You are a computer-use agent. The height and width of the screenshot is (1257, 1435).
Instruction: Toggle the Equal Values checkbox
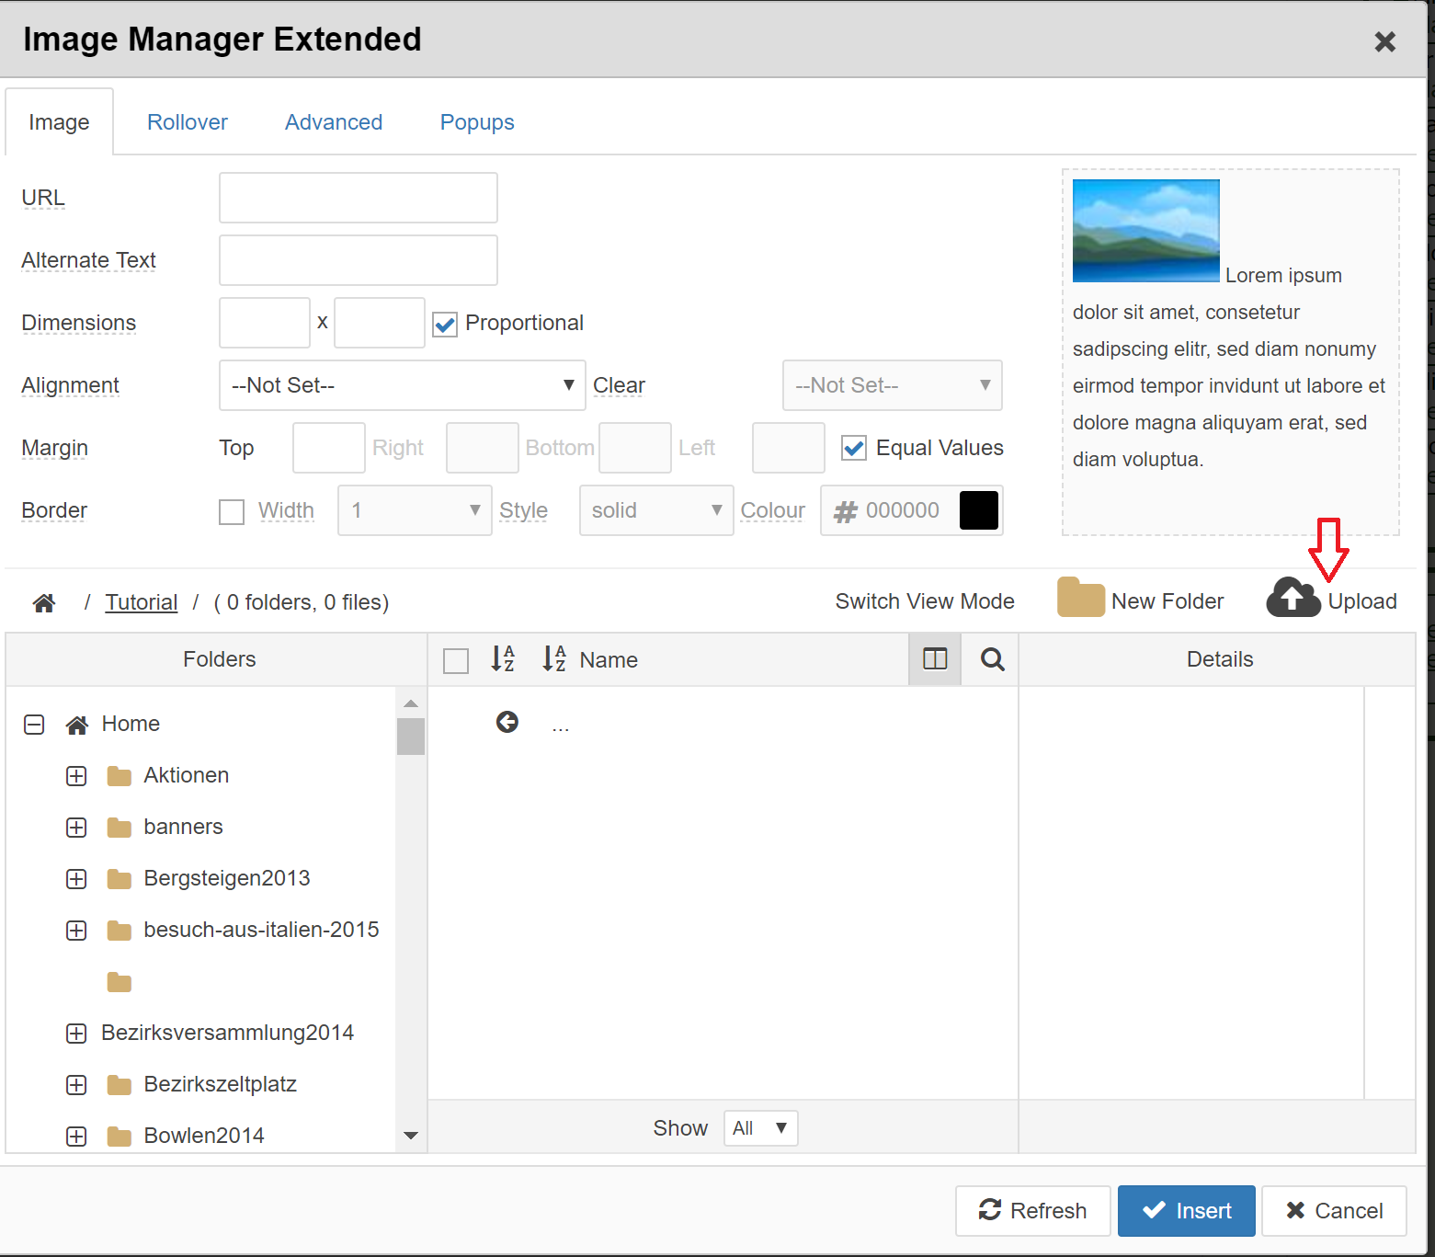[x=854, y=449]
